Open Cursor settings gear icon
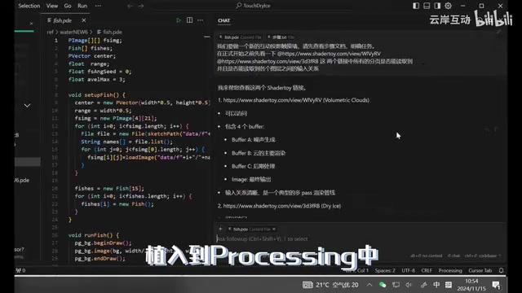522x293 pixels. tap(448, 6)
